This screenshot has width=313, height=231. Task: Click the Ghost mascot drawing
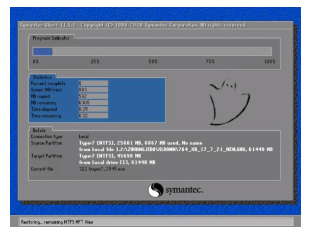click(229, 102)
